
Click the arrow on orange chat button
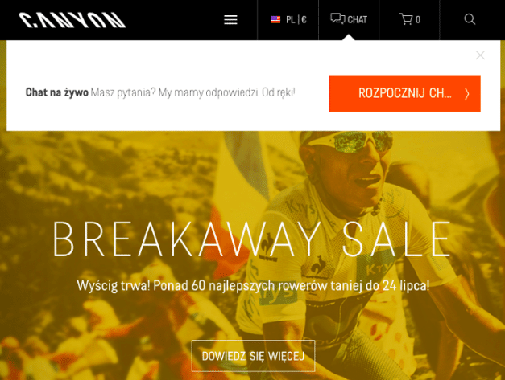[467, 94]
